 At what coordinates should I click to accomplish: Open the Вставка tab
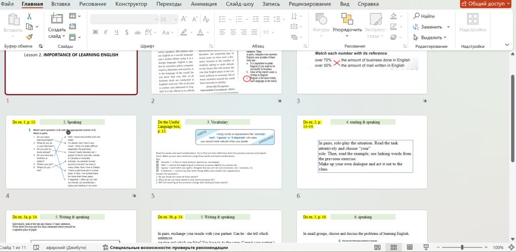tap(60, 4)
